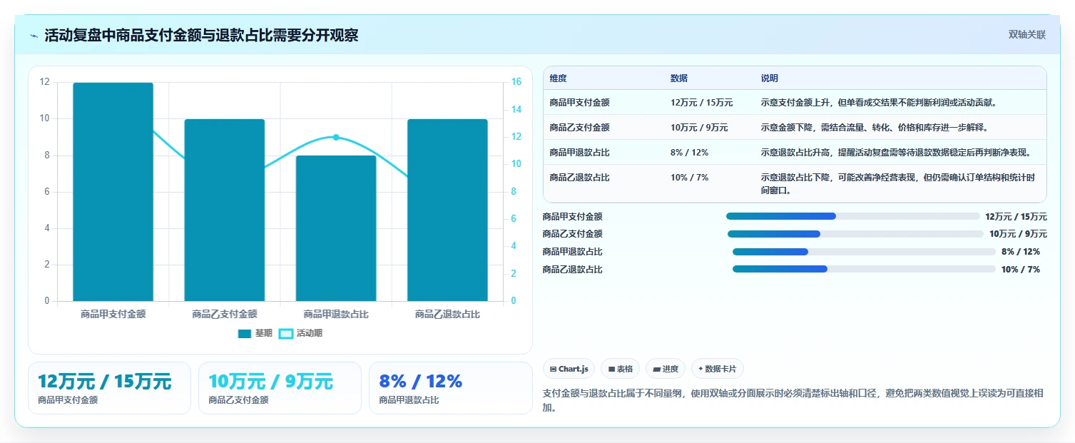Viewport: 1075px width, 443px height.
Task: Click the 双轴关联 tag in the header
Action: pos(1026,35)
